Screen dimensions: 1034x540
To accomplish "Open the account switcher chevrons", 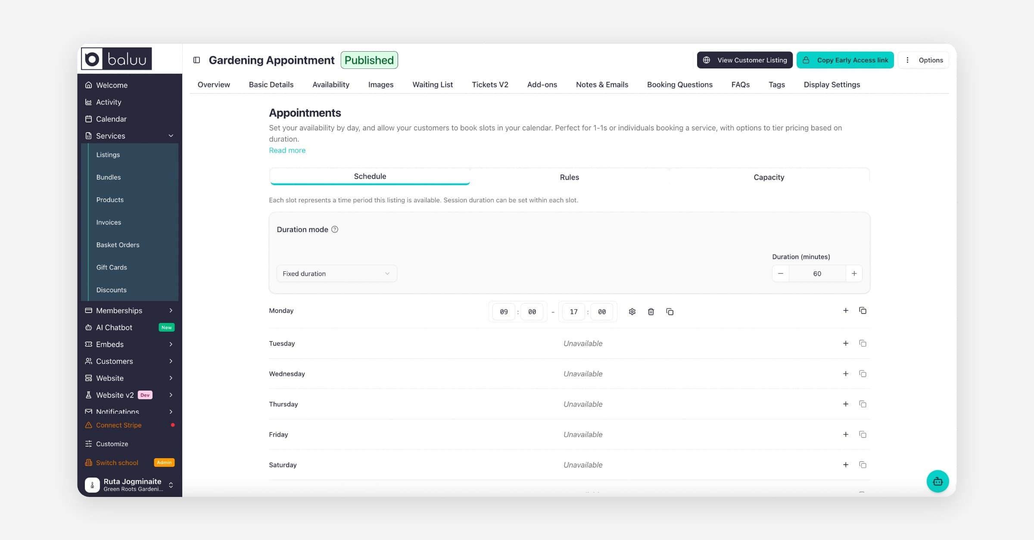I will (171, 485).
